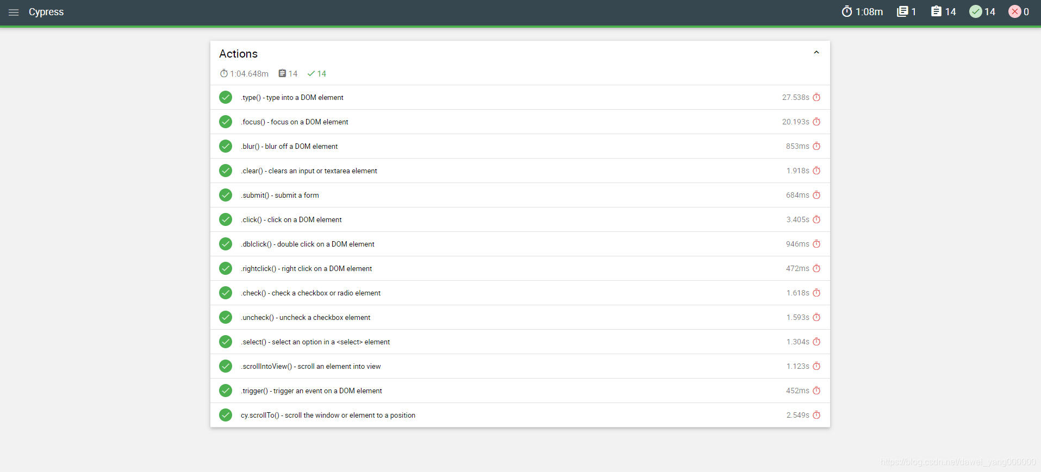Screen dimensions: 1041x472
Task: Click the green pass icon for .focus() test
Action: (226, 122)
